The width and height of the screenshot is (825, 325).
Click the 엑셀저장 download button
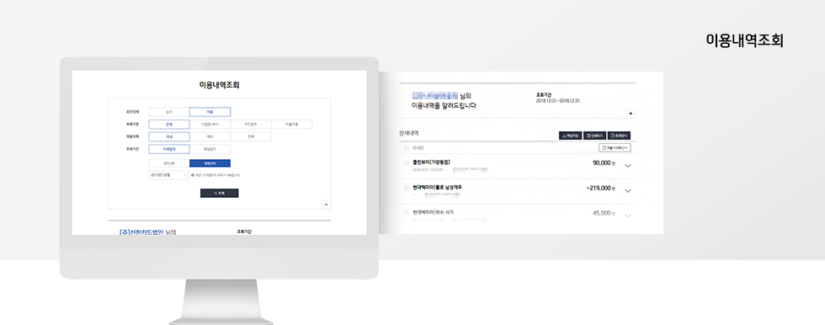(571, 136)
